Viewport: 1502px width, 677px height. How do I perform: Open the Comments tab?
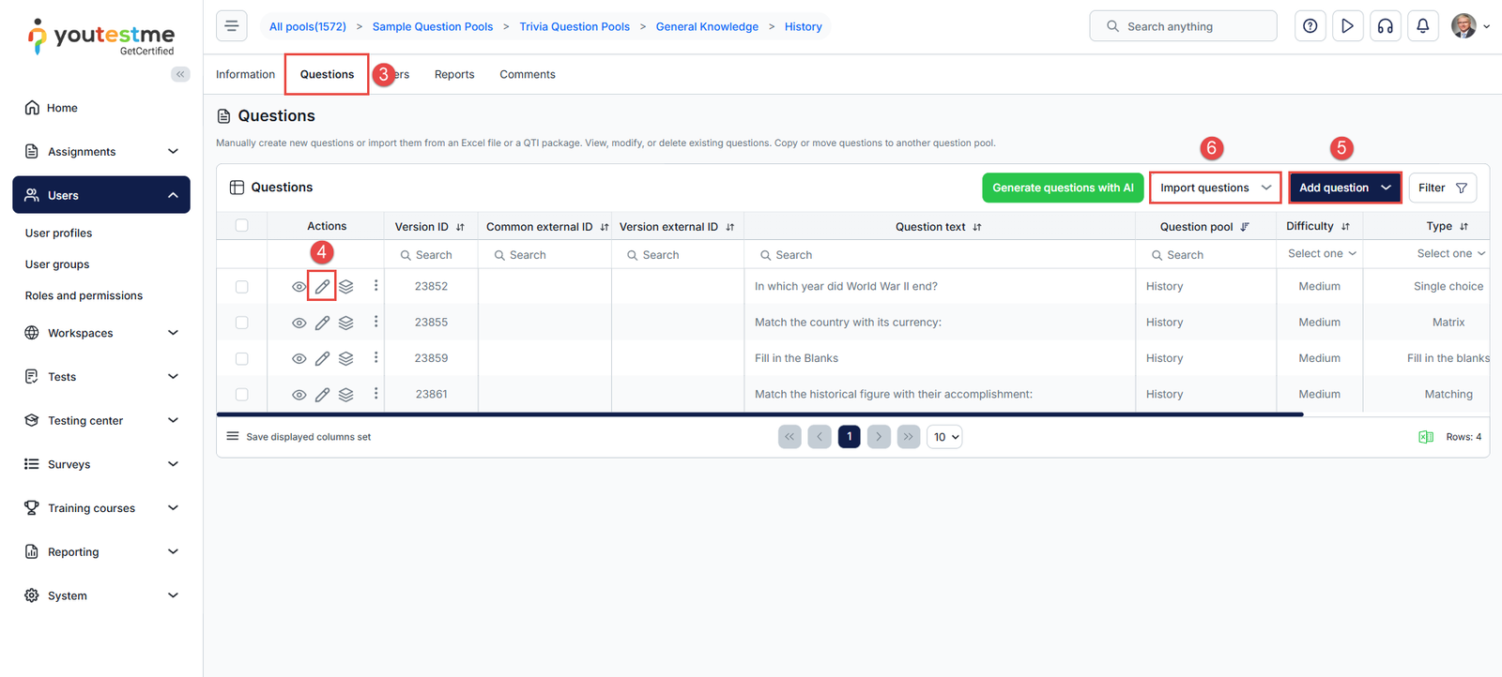coord(527,74)
